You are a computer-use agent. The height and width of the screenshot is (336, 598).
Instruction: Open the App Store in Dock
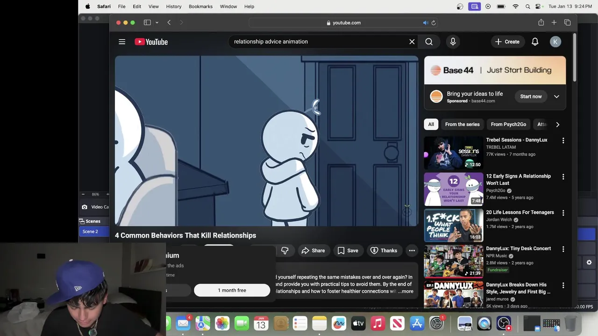[x=417, y=323]
